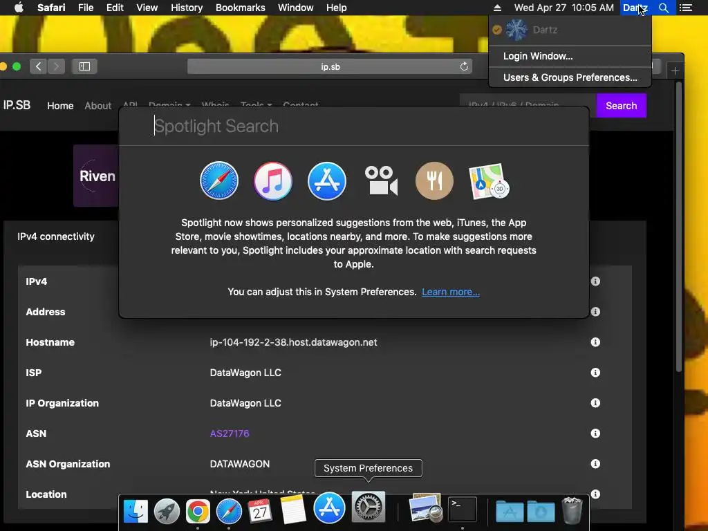Open the Edit menu
This screenshot has height=531, width=708.
coord(115,8)
